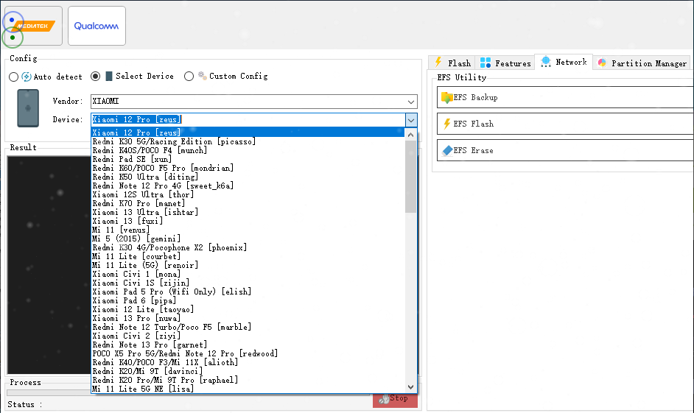
Task: Click the phone device icon in Config
Action: 28,108
